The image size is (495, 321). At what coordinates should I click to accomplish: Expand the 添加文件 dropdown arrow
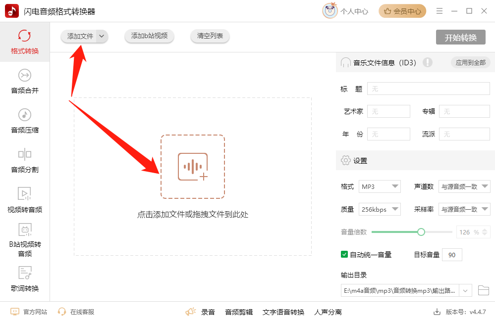[102, 36]
